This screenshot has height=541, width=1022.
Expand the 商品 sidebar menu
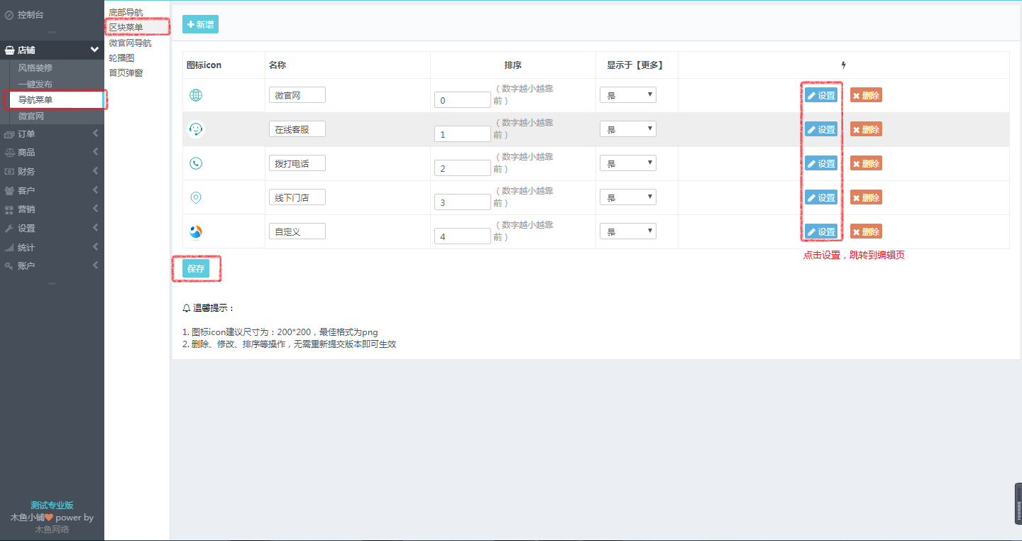point(51,153)
